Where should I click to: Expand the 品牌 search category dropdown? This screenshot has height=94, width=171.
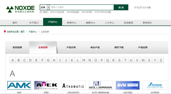pos(48,7)
